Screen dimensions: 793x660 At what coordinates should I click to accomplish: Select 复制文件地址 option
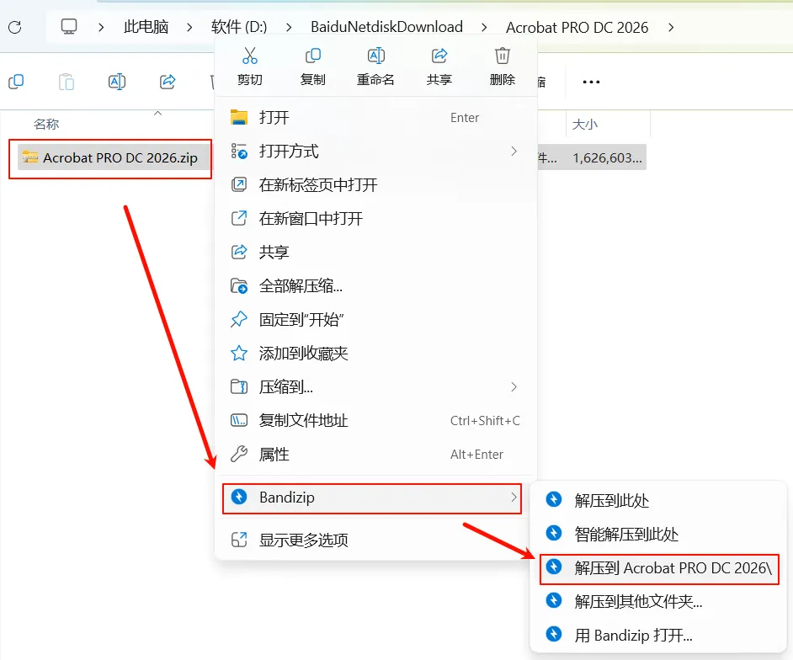[x=375, y=420]
